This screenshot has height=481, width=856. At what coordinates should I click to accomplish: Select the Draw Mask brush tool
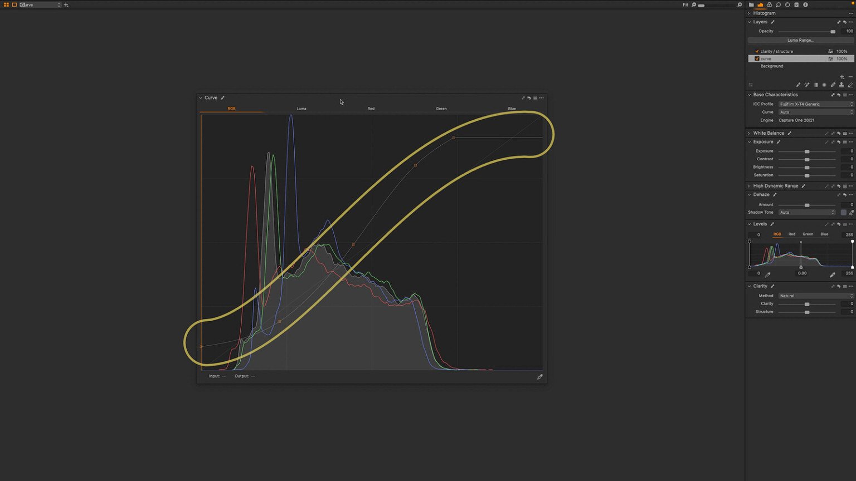pos(799,85)
